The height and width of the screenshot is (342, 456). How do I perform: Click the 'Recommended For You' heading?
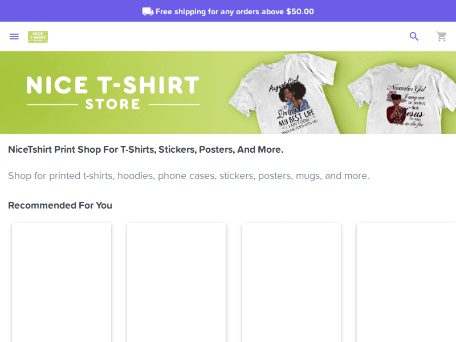tap(60, 205)
